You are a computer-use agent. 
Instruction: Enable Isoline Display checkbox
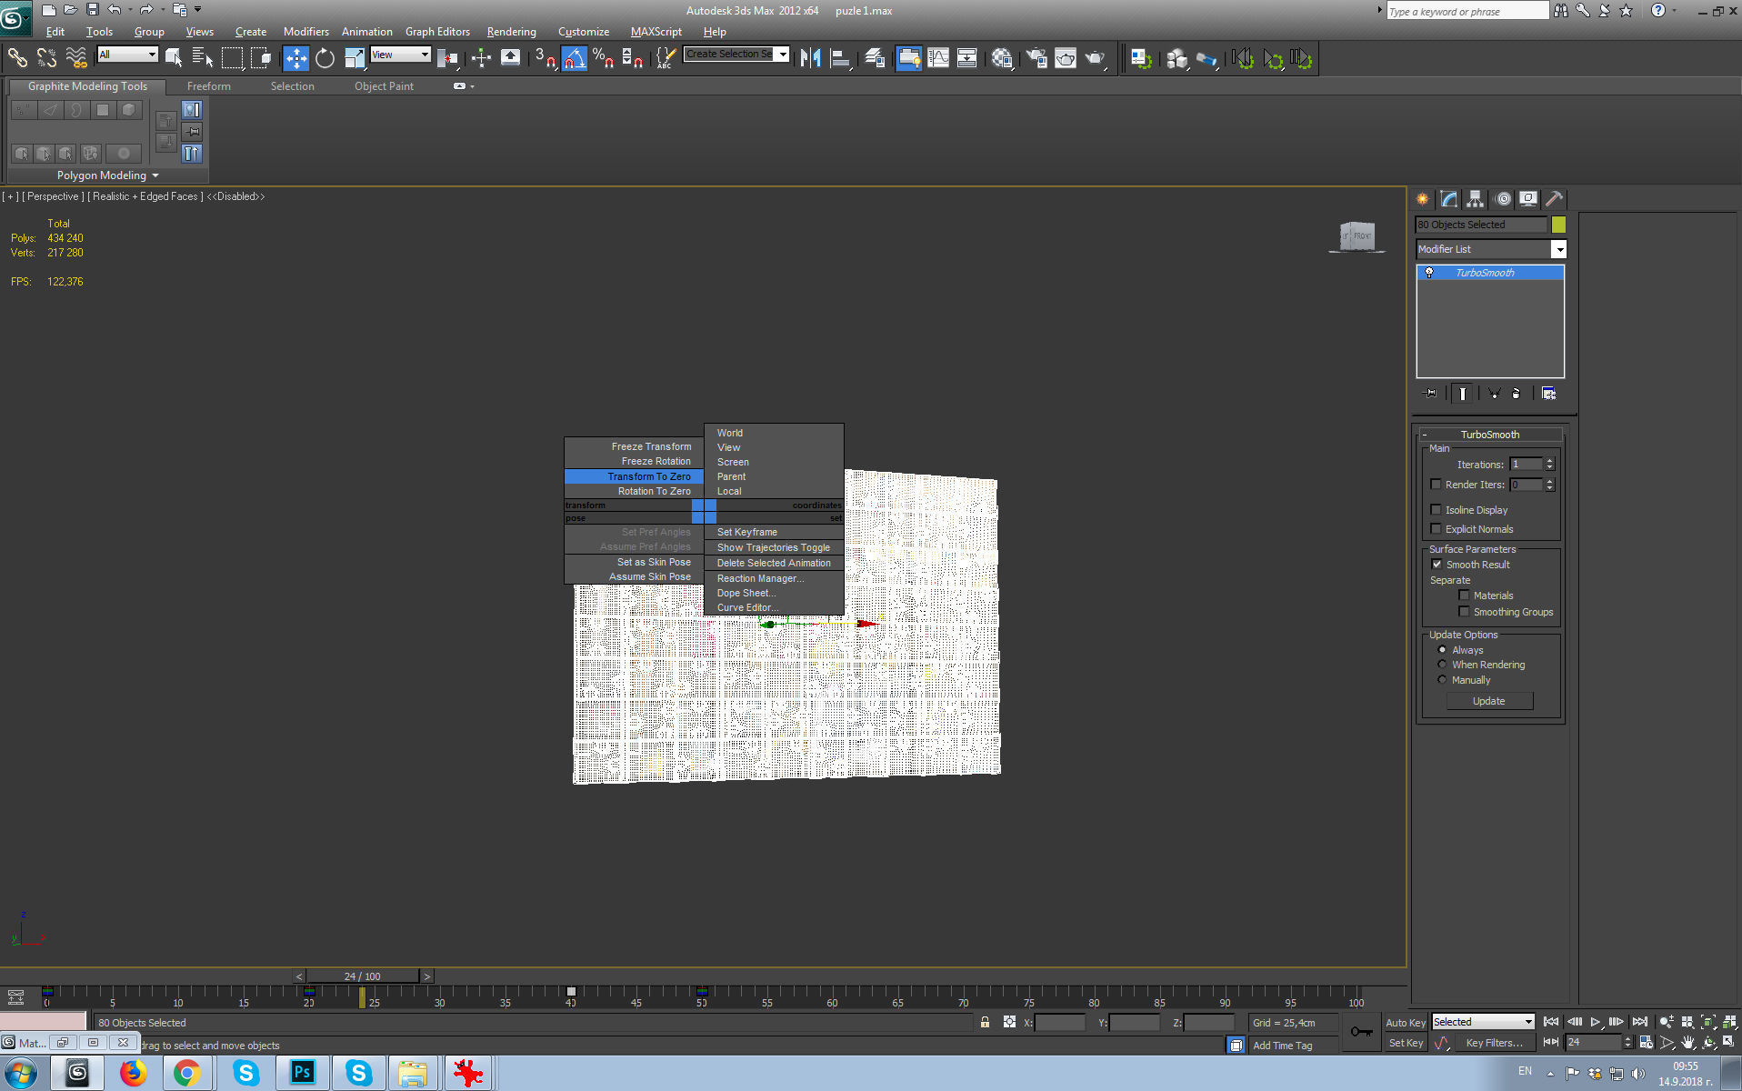[x=1437, y=510]
